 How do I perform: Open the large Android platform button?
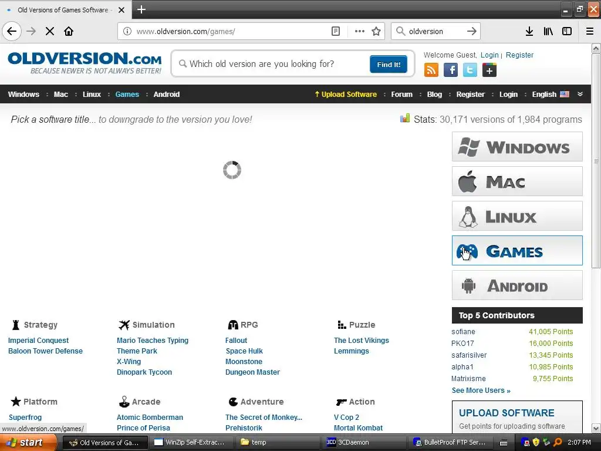point(517,285)
